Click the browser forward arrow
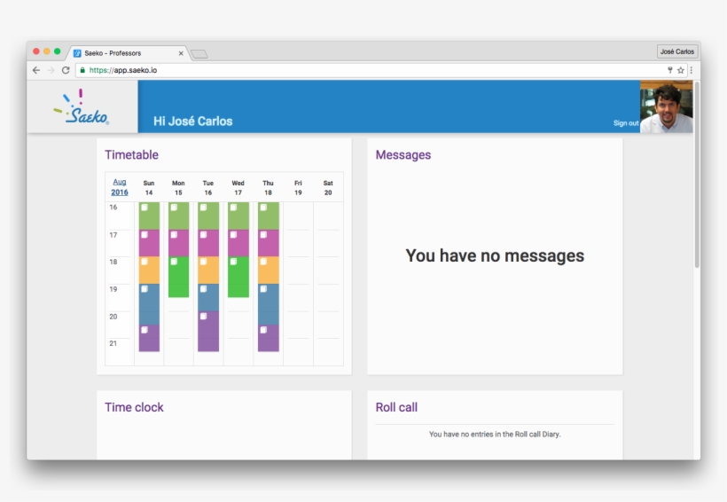Screen dimensions: 727x502 pyautogui.click(x=51, y=70)
